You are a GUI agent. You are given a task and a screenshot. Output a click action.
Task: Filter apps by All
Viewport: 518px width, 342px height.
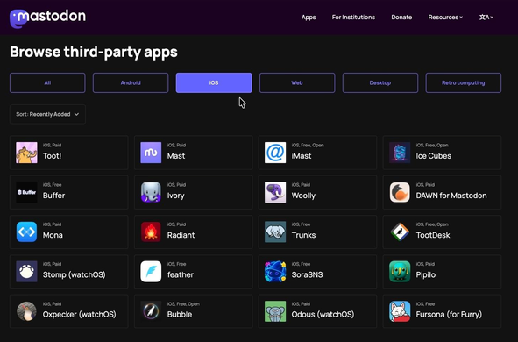(x=47, y=83)
